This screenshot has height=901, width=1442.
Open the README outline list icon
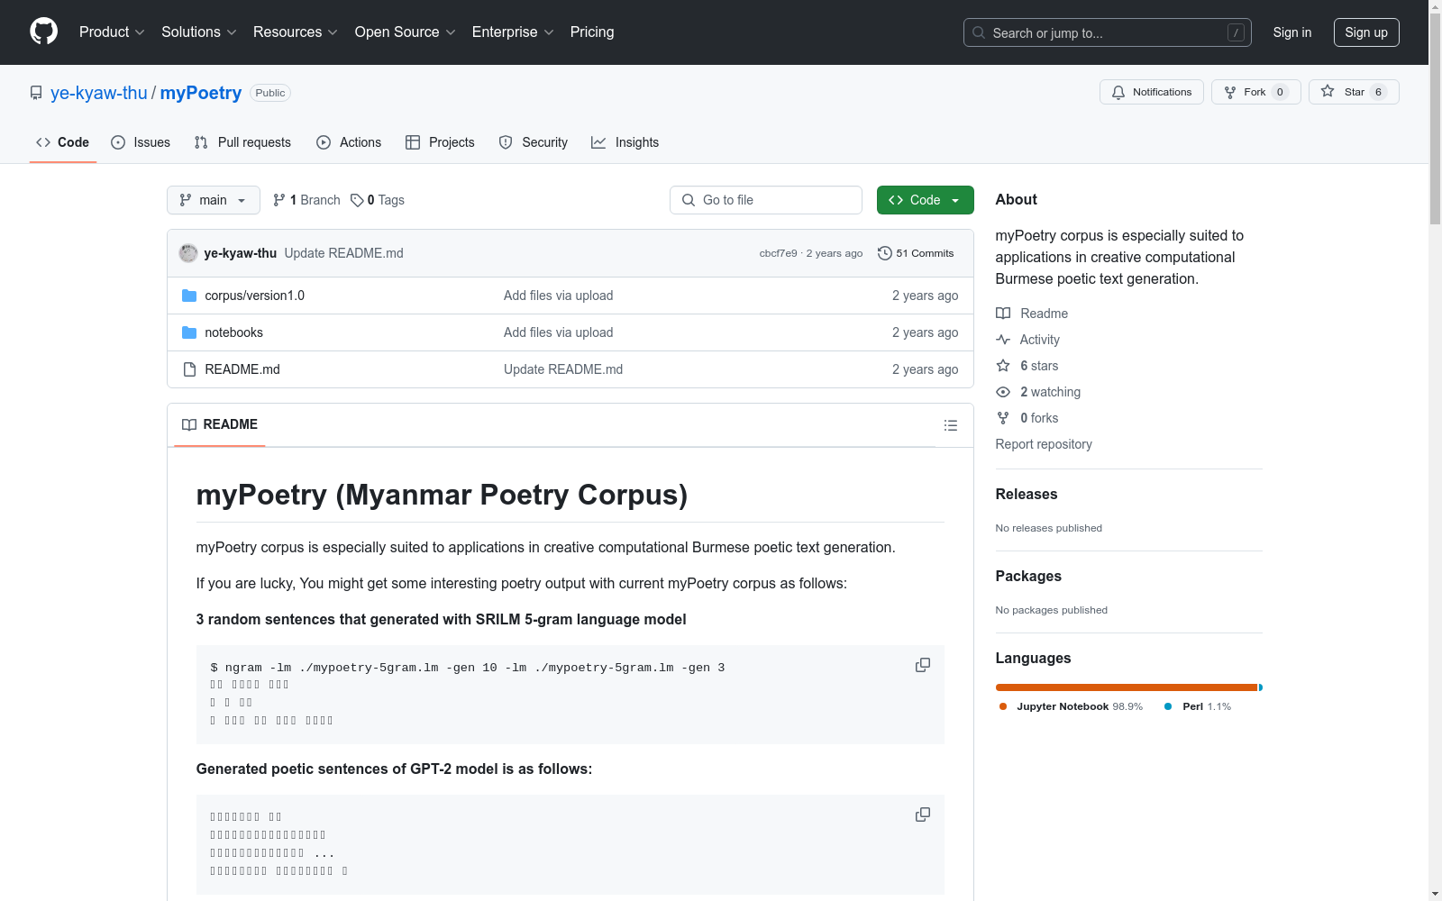[951, 425]
